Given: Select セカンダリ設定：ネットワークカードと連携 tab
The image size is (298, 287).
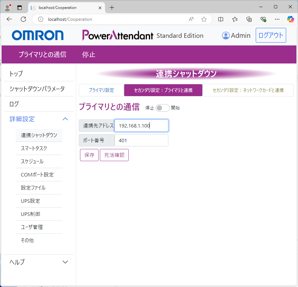Looking at the screenshot, I should point(248,90).
